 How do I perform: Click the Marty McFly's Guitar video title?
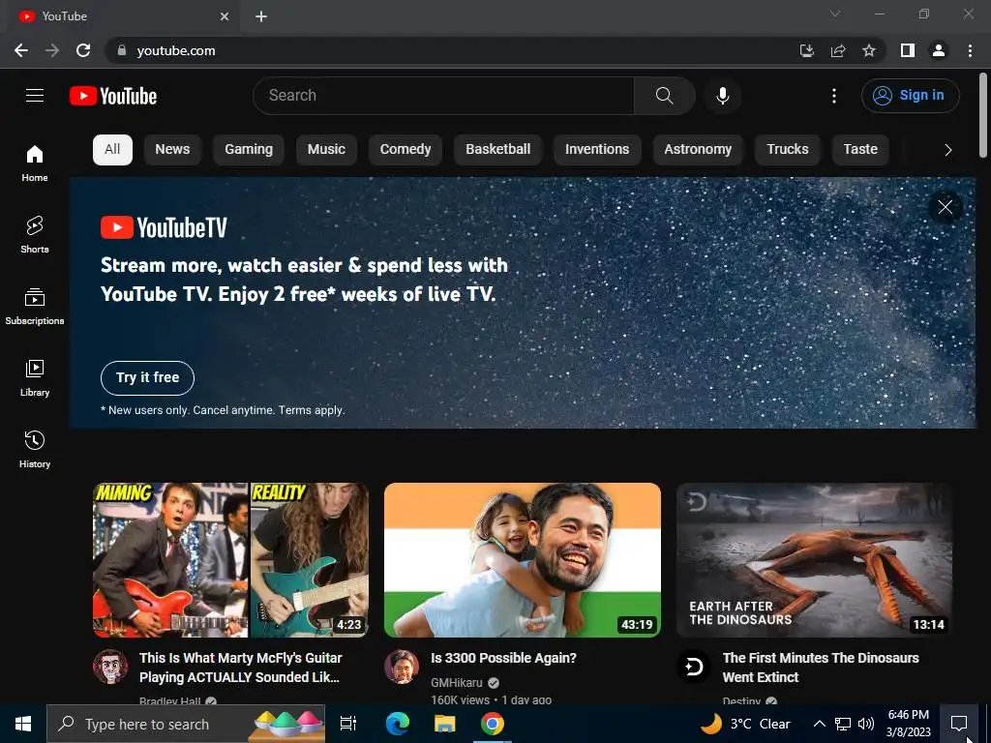[x=240, y=668]
